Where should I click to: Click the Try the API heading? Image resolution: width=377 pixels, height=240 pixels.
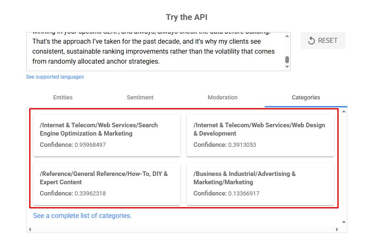[186, 17]
